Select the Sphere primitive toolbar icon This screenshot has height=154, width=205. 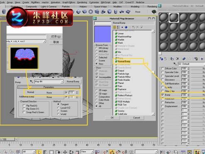(78, 12)
